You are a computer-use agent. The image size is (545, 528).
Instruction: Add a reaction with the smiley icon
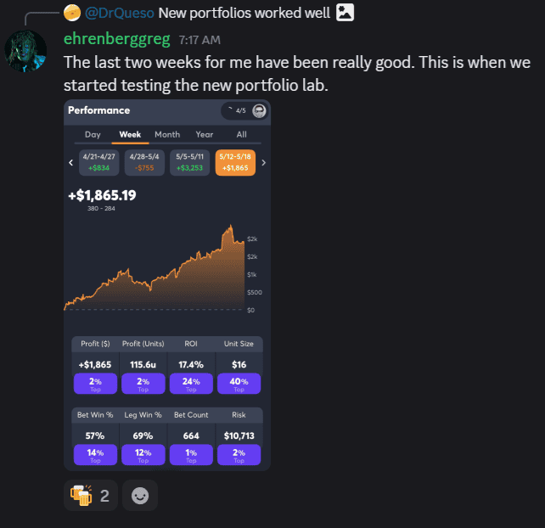point(140,496)
